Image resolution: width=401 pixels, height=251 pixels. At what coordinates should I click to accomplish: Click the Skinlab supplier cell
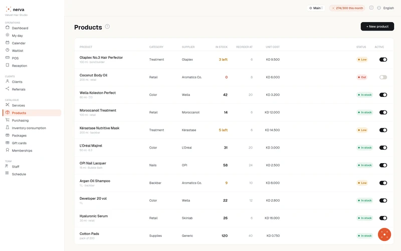(x=187, y=218)
